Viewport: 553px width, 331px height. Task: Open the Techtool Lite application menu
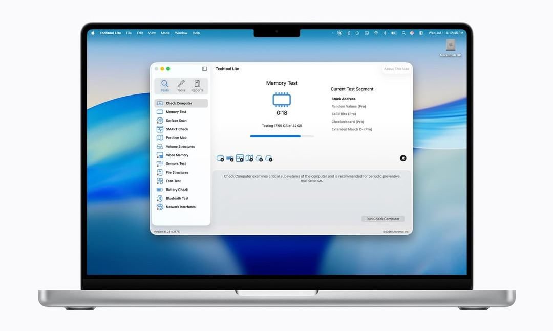click(111, 33)
